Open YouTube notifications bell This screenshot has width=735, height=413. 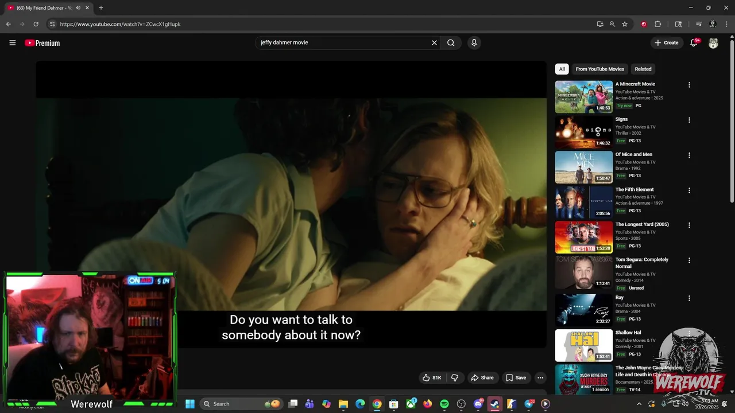coord(694,43)
